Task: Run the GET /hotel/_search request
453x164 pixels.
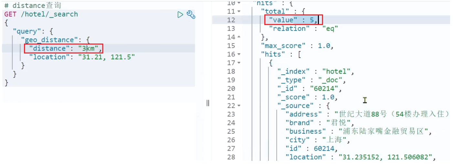Action: (x=180, y=14)
